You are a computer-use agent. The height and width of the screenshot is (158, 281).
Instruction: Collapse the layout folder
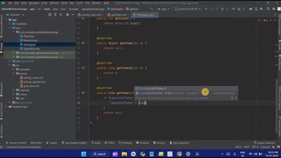pyautogui.click(x=14, y=73)
